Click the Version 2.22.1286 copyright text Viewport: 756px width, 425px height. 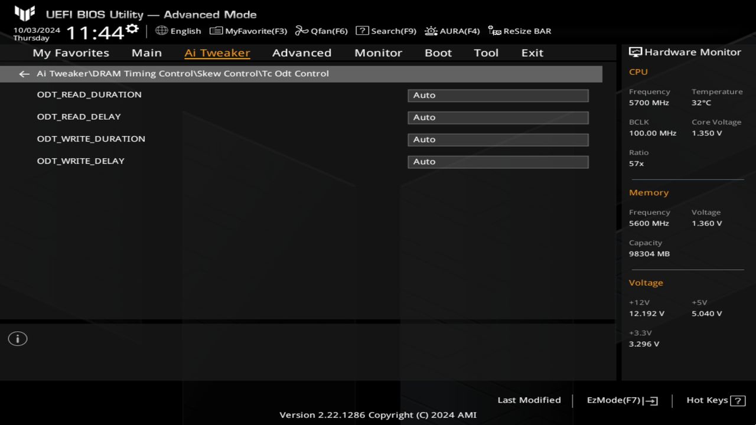[378, 415]
